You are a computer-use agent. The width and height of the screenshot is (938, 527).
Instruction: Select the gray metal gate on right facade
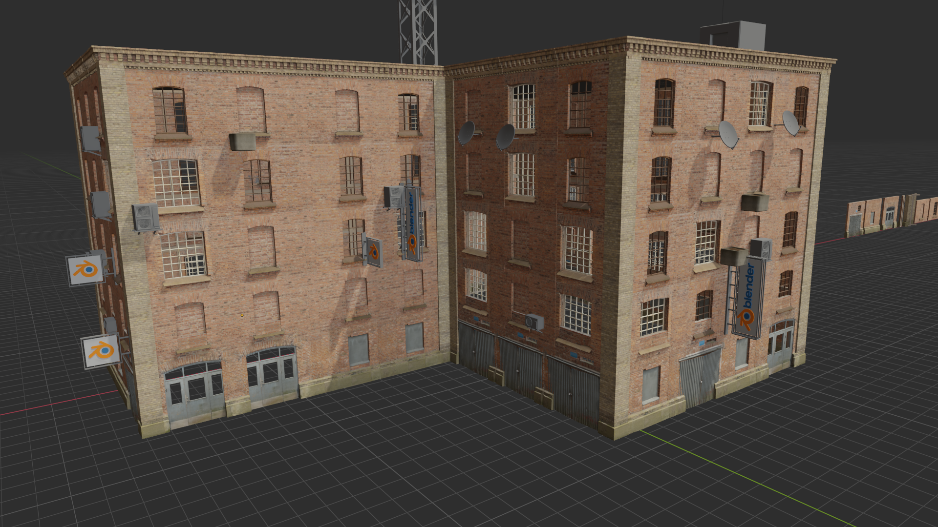pos(700,377)
